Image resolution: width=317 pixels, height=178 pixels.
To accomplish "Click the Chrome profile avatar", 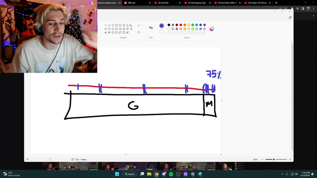I will (x=308, y=8).
